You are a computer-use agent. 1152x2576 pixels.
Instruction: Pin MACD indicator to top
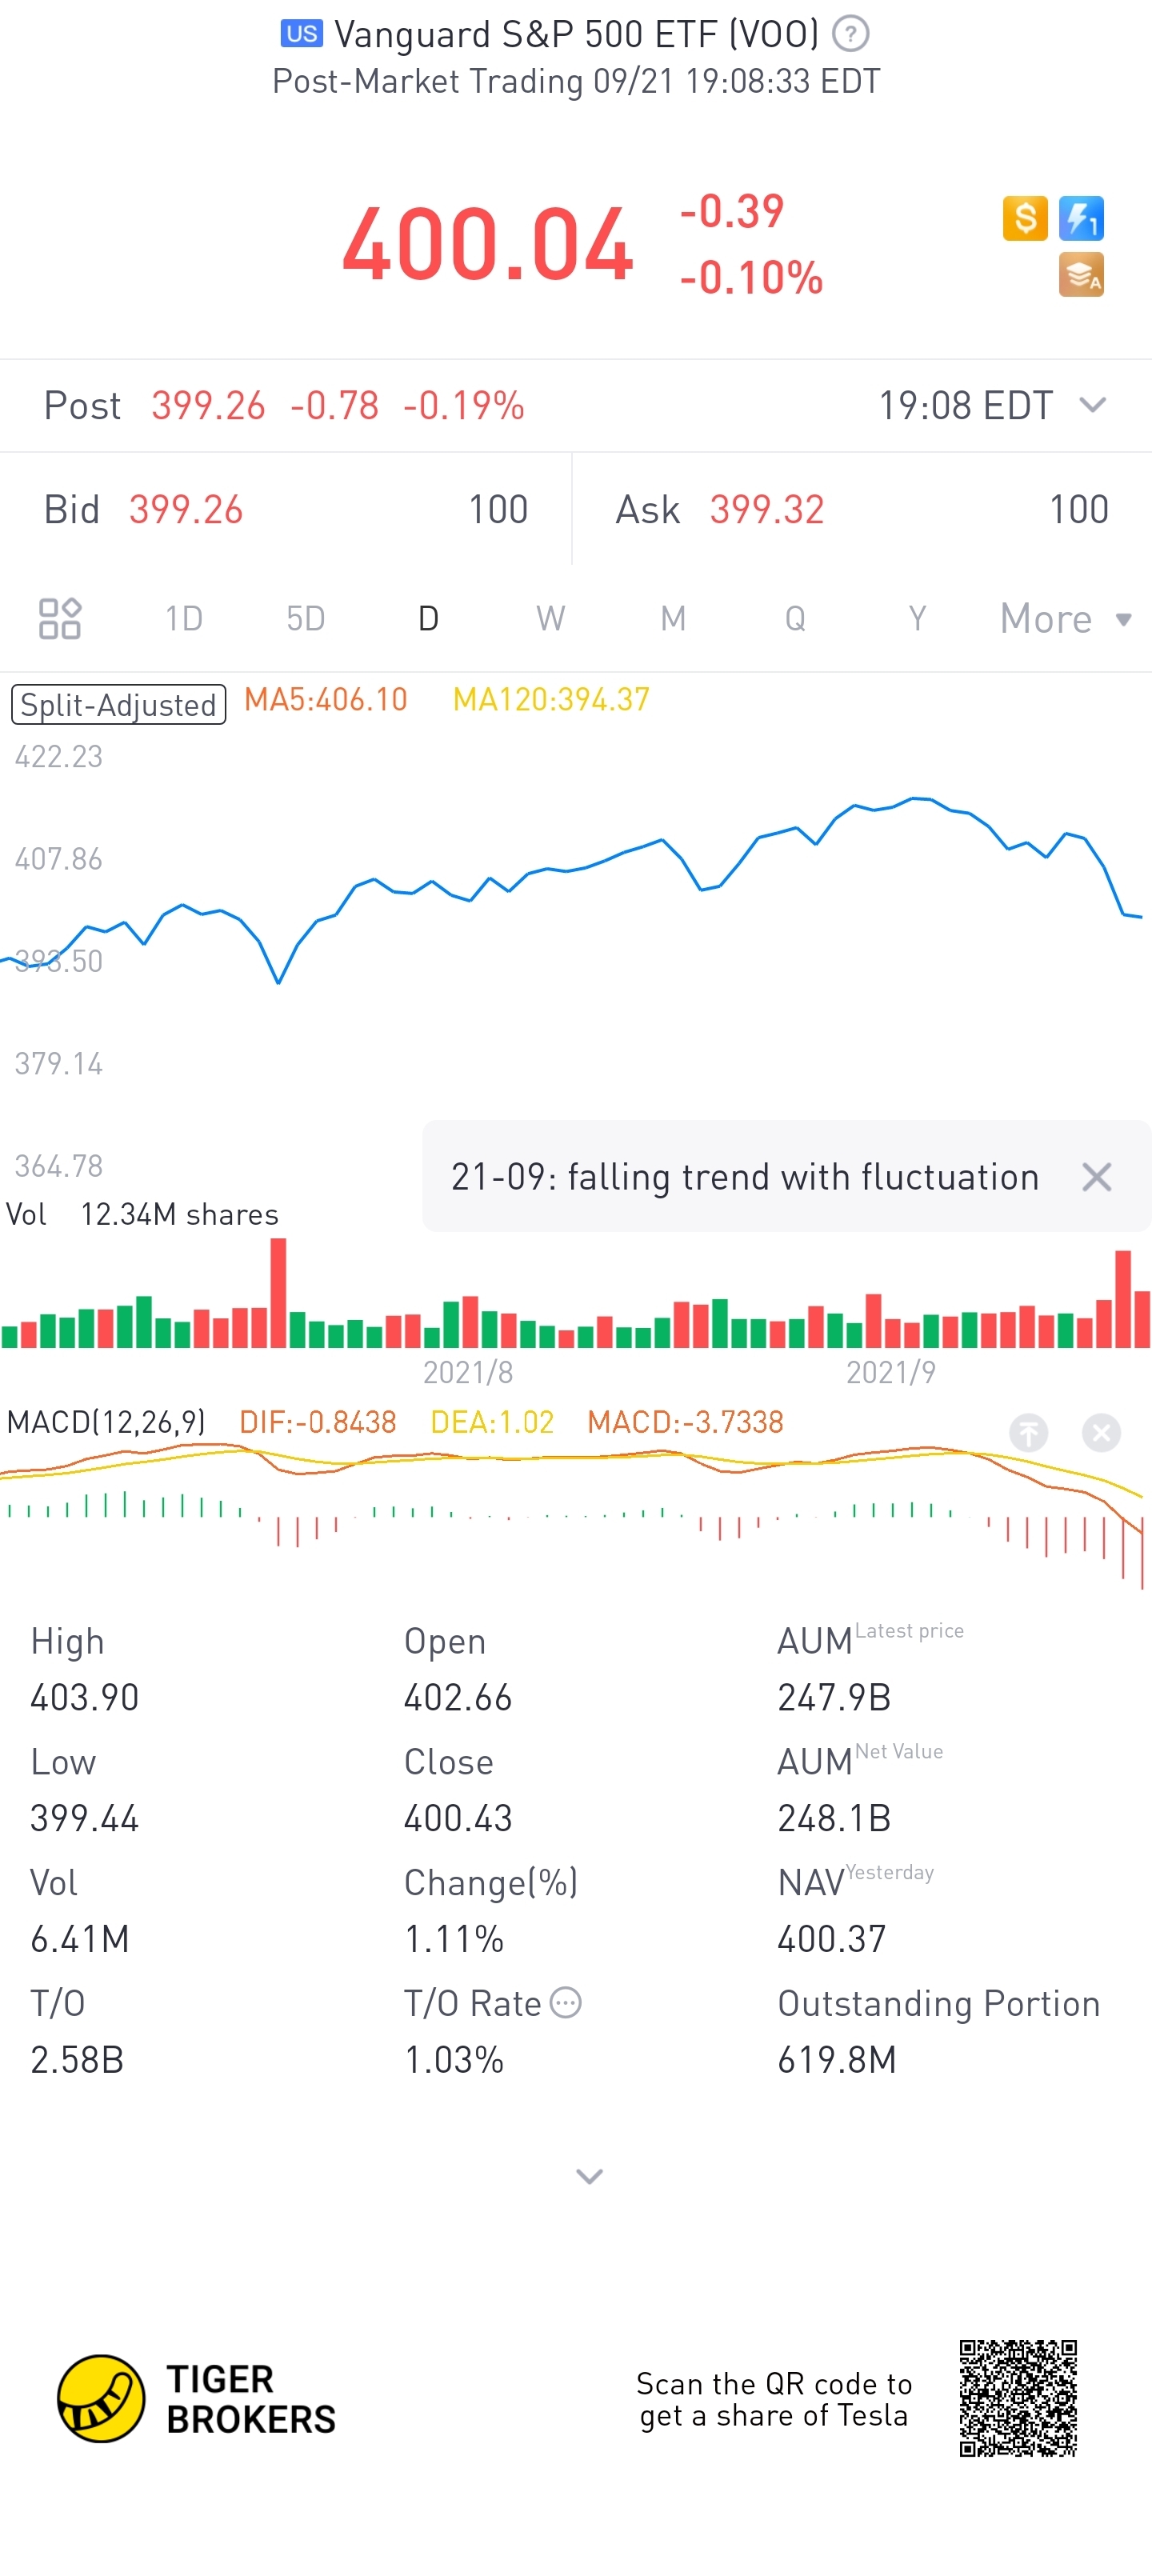[x=1028, y=1433]
